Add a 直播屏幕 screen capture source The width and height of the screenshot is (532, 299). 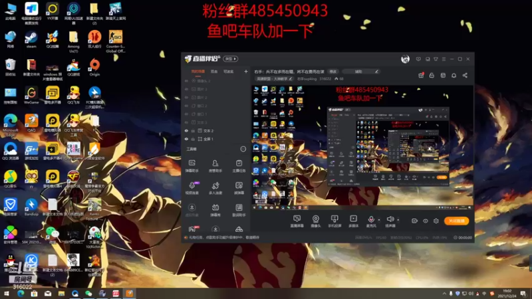click(x=297, y=221)
